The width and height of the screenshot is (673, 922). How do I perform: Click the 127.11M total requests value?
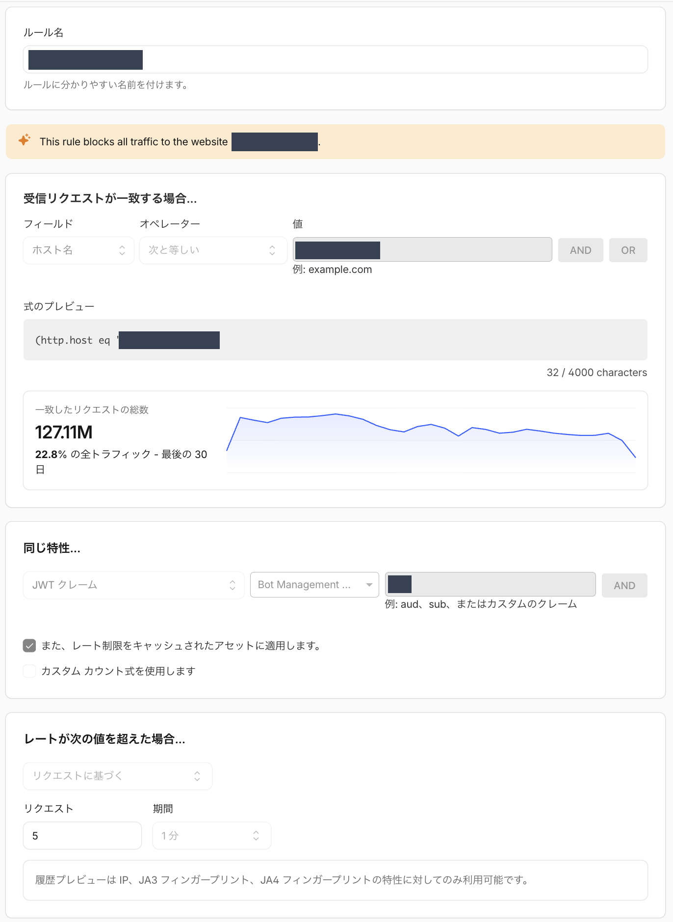pos(64,433)
